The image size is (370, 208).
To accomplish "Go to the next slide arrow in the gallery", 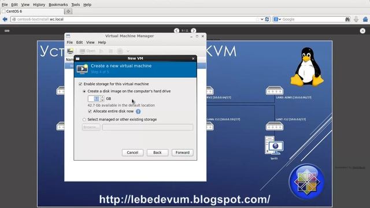I will tap(193, 31).
